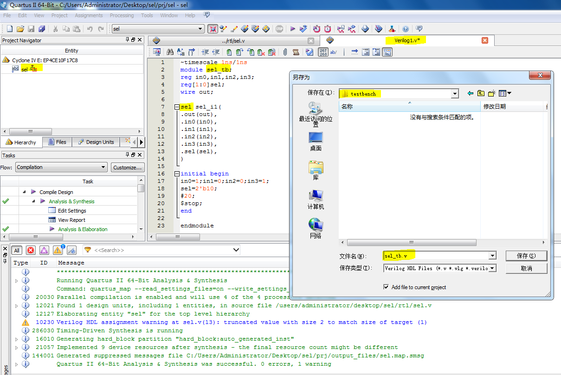The height and width of the screenshot is (375, 561).
Task: Switch to the ../rtl/sel.v tab
Action: click(x=233, y=41)
